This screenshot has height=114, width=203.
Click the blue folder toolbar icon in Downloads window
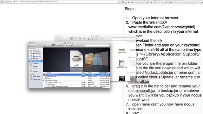(63, 45)
